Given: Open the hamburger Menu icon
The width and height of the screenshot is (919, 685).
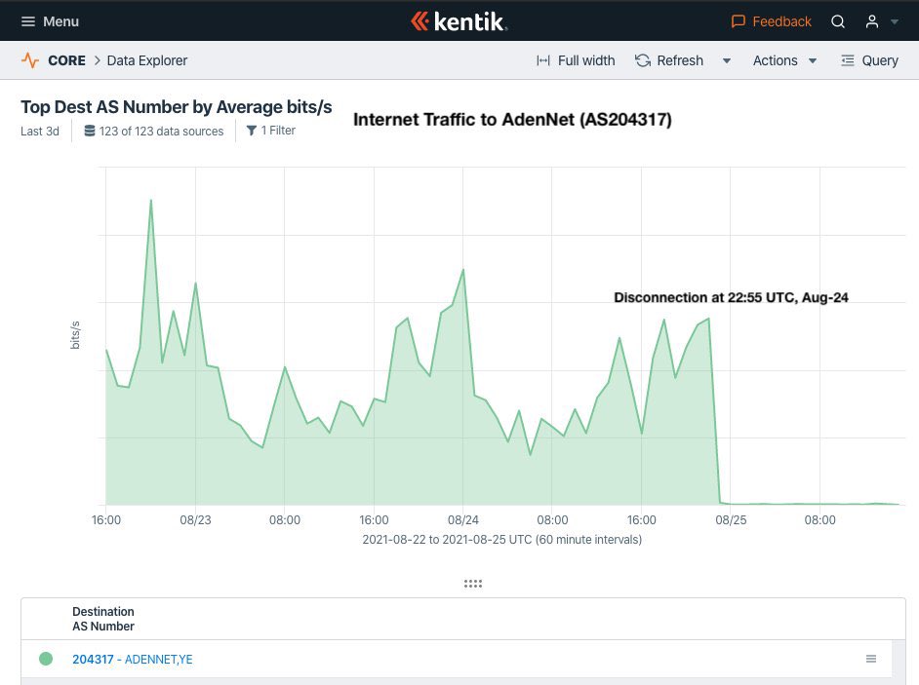Looking at the screenshot, I should coord(28,21).
